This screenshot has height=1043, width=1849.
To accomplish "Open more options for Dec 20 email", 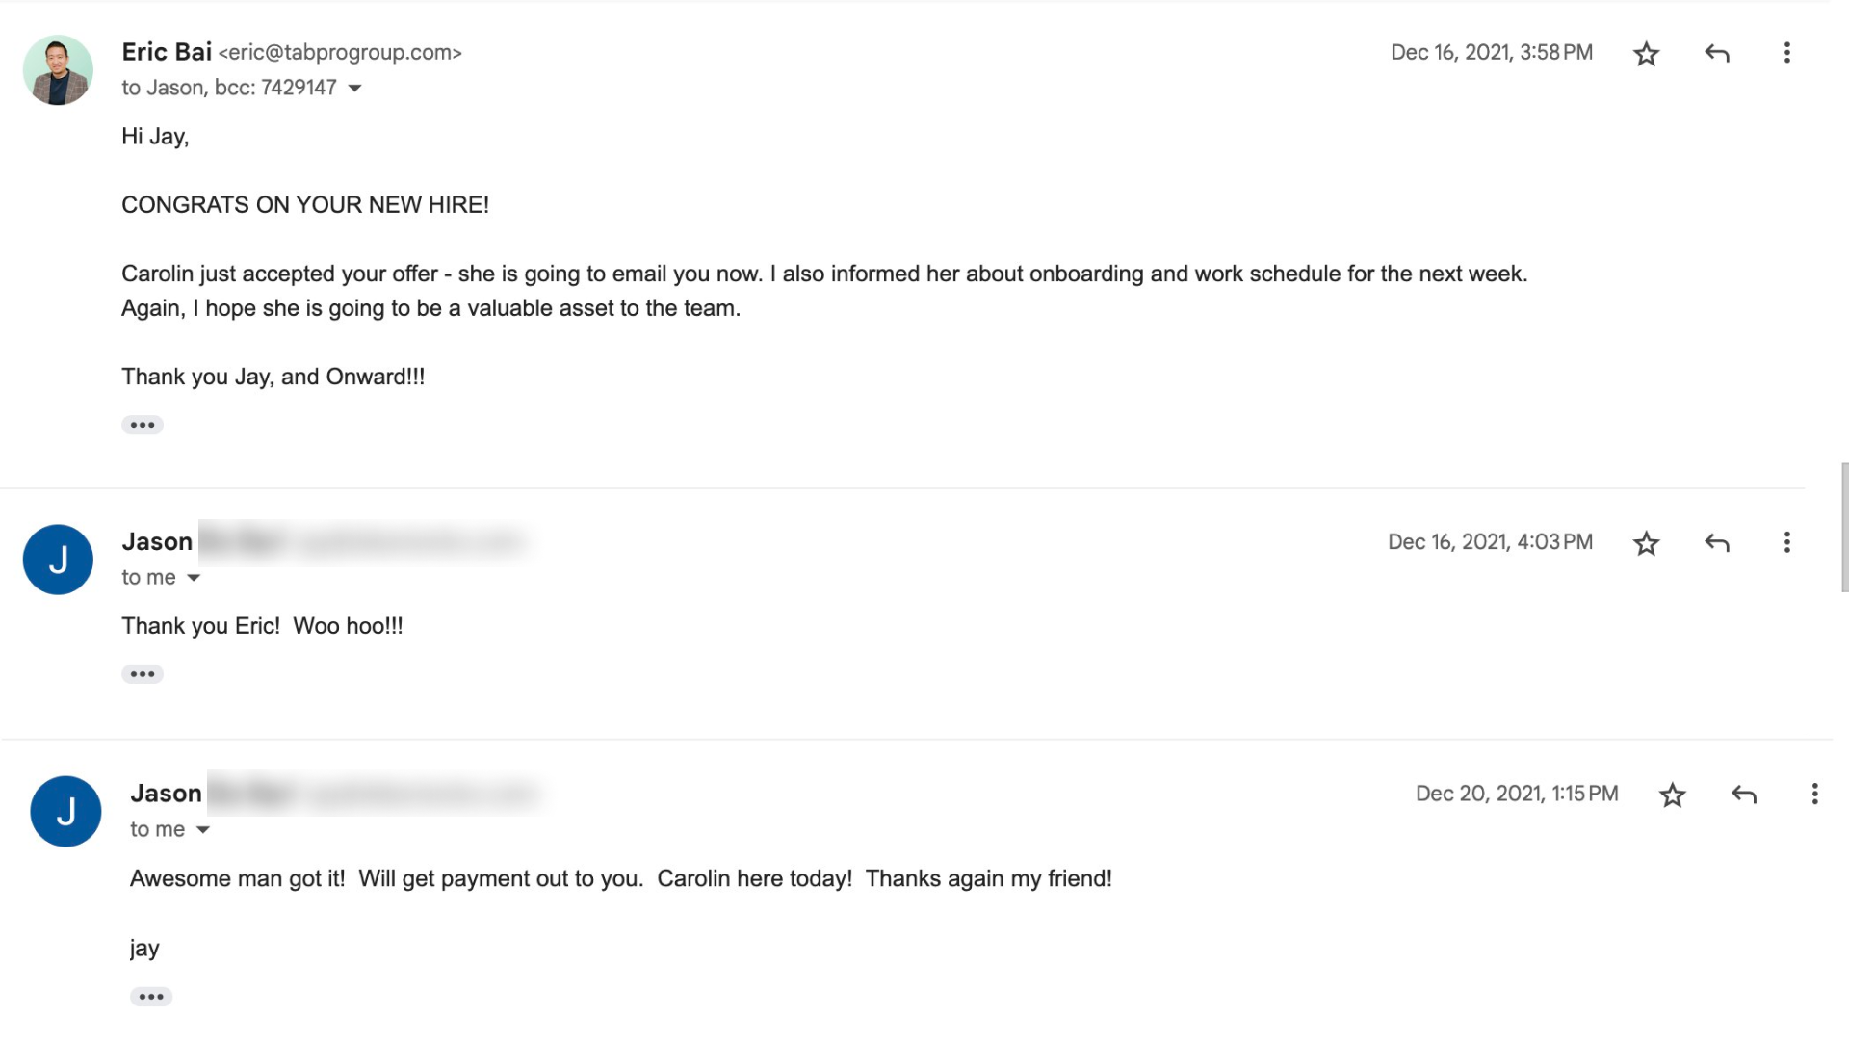I will pos(1814,795).
